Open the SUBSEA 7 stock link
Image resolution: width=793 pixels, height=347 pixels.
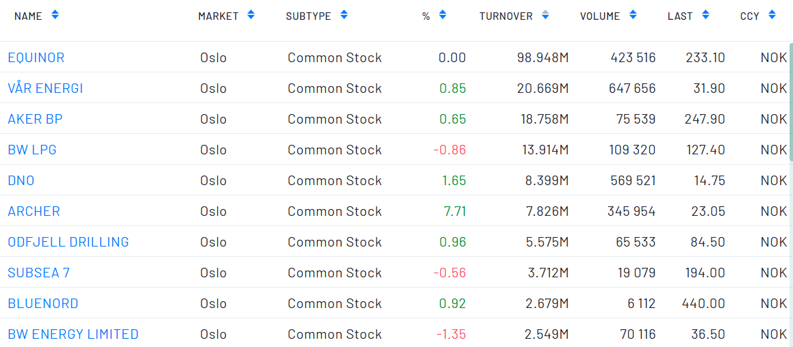click(39, 273)
